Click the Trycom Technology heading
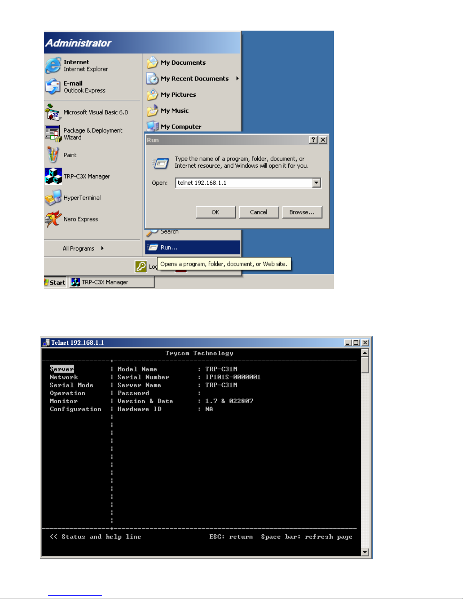The width and height of the screenshot is (463, 599). pos(199,353)
